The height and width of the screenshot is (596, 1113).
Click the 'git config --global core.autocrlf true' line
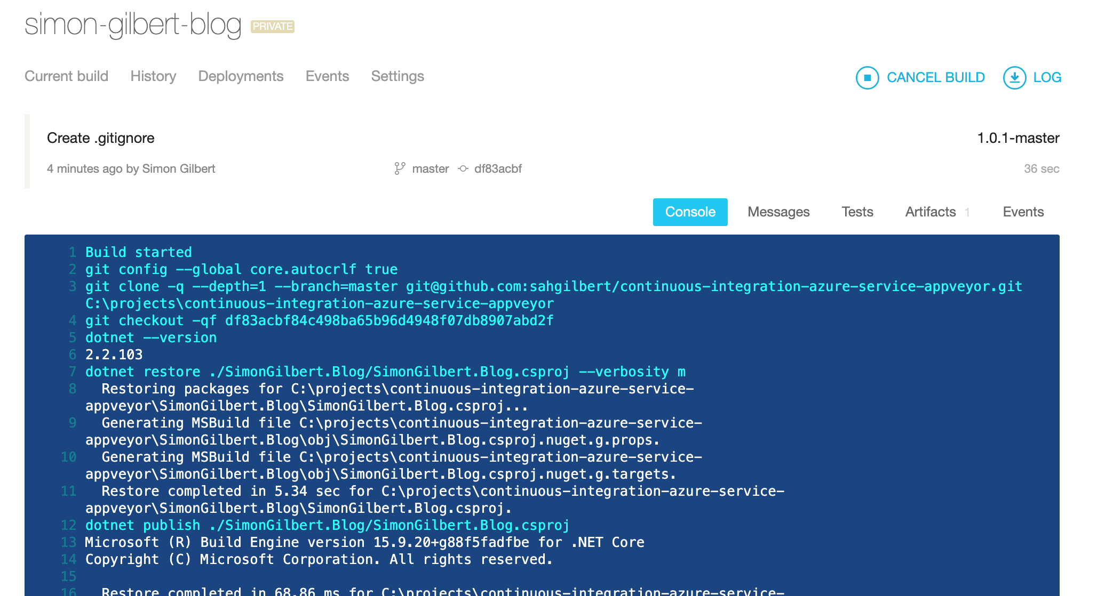241,269
